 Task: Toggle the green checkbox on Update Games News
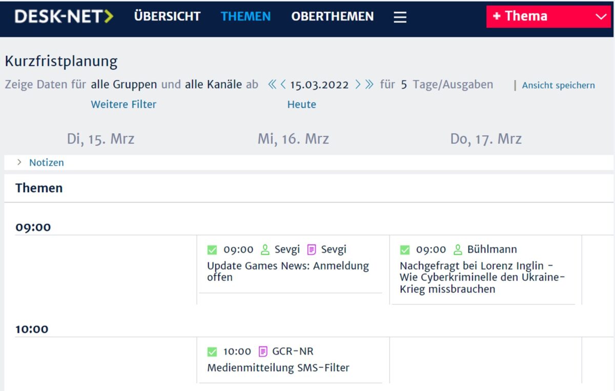coord(212,250)
